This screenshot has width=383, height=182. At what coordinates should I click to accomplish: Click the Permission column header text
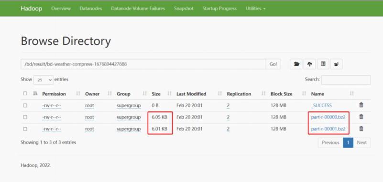pyautogui.click(x=54, y=94)
